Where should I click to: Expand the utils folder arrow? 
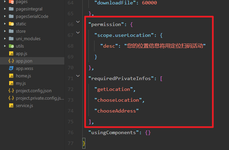tap(5, 46)
